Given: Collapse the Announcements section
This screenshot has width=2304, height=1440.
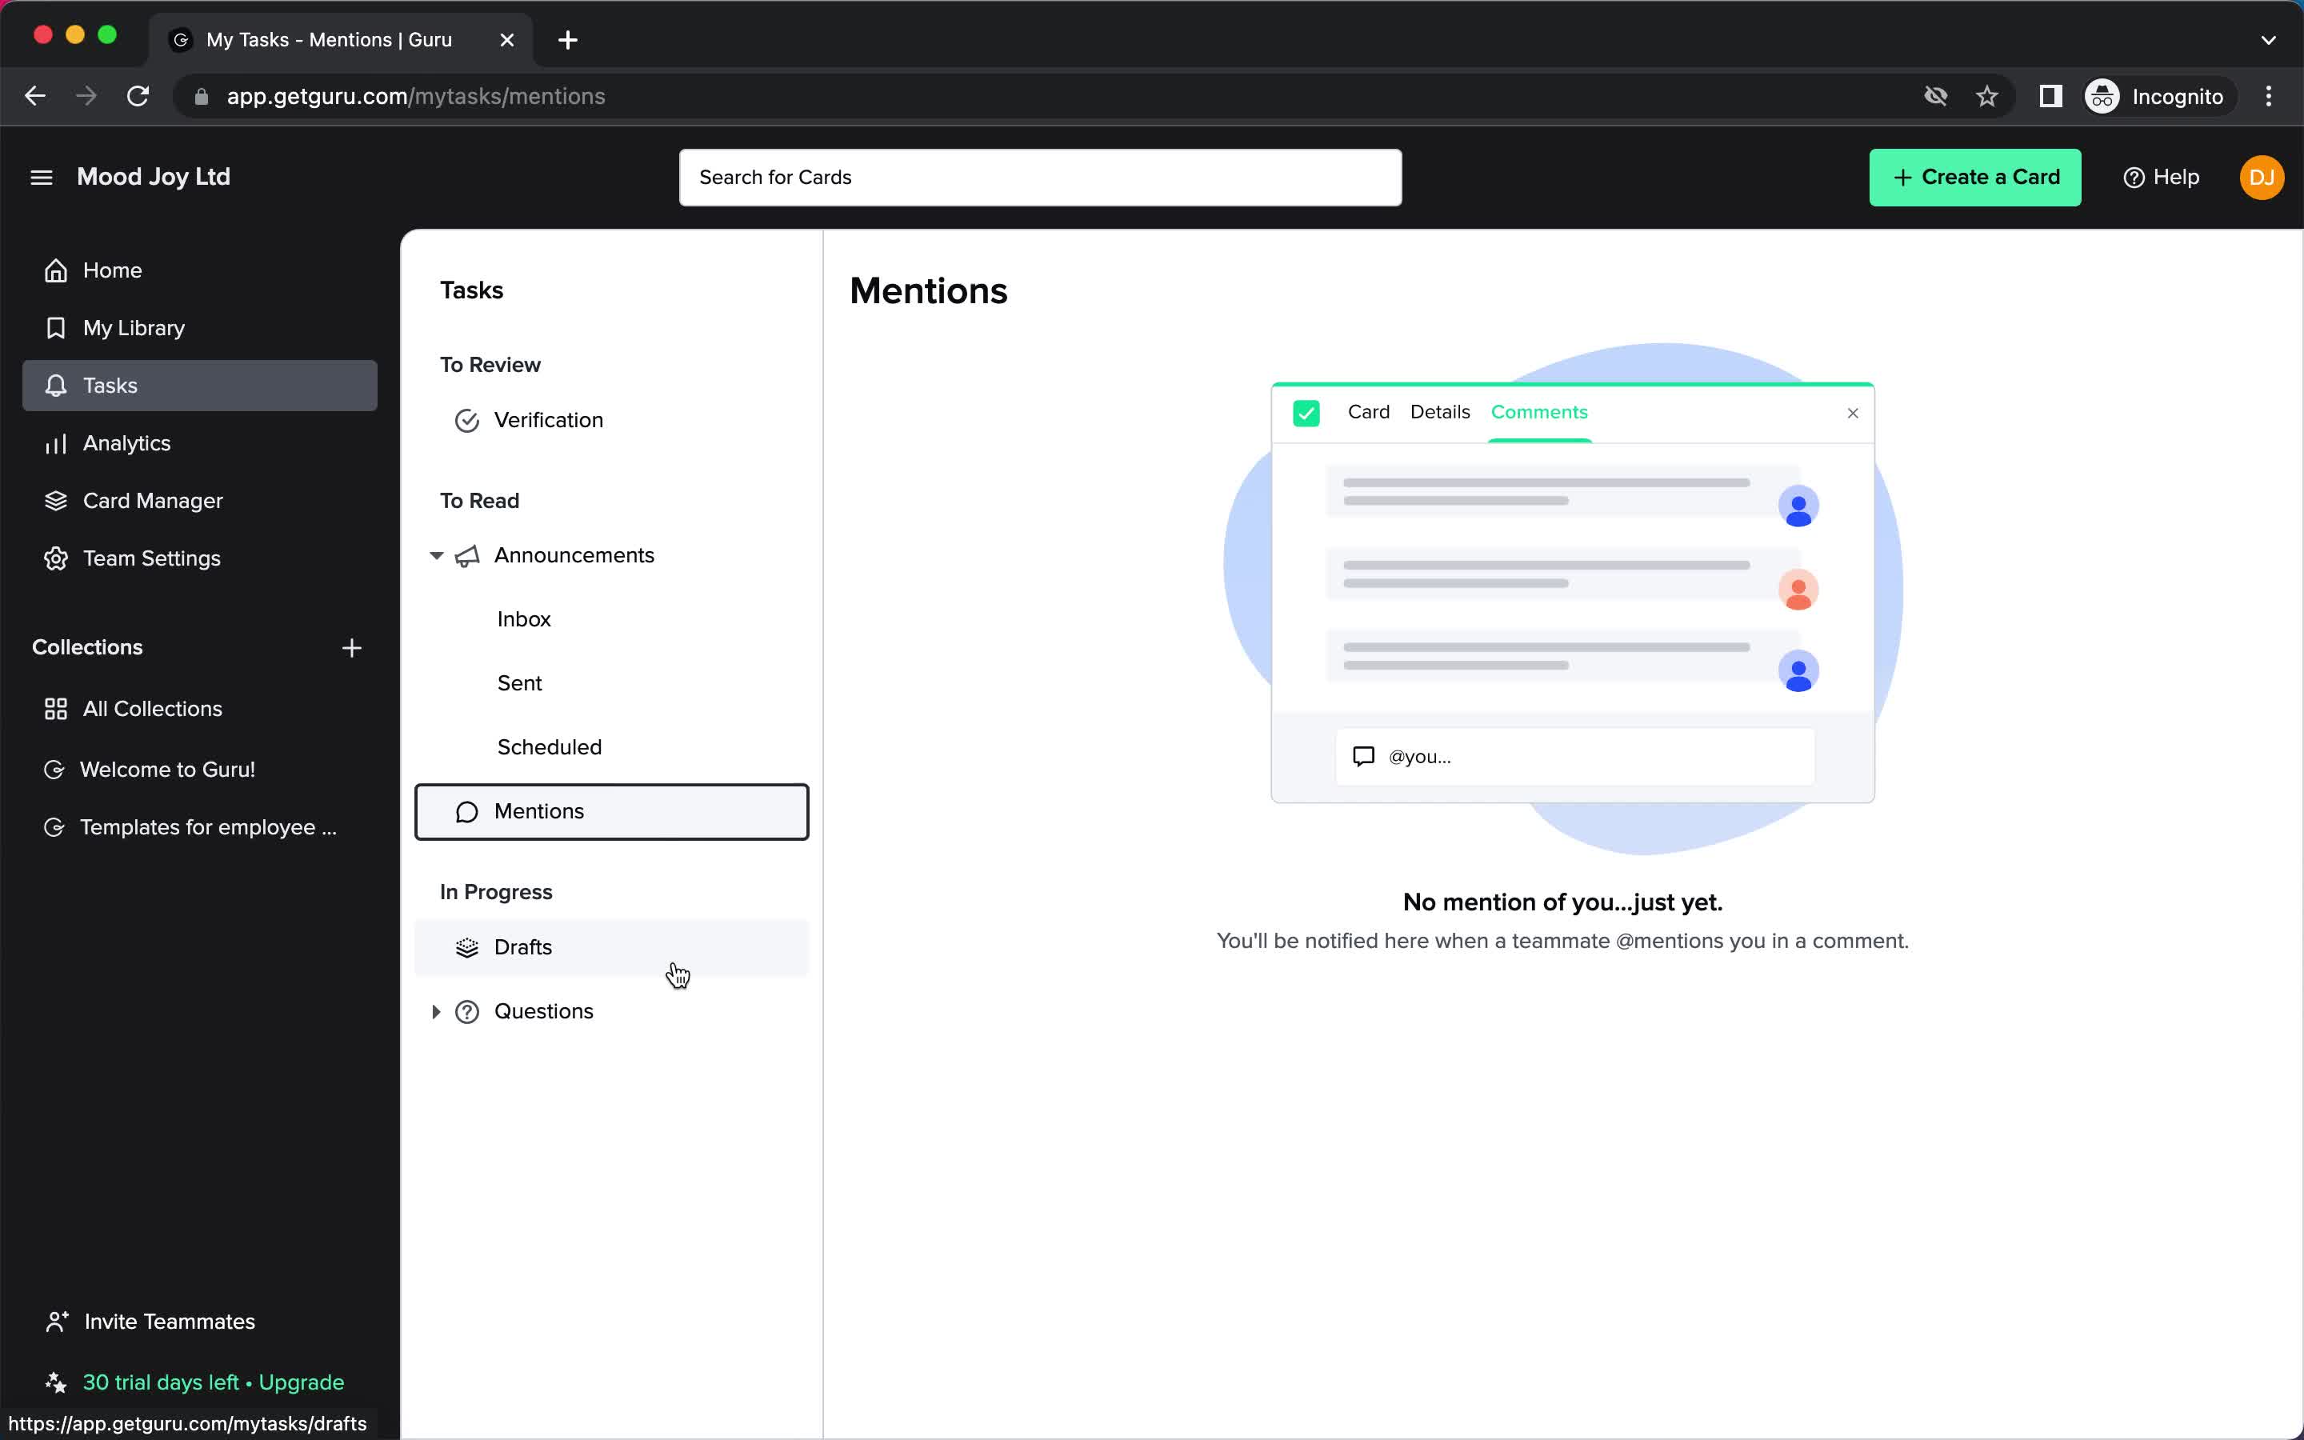Looking at the screenshot, I should (436, 554).
